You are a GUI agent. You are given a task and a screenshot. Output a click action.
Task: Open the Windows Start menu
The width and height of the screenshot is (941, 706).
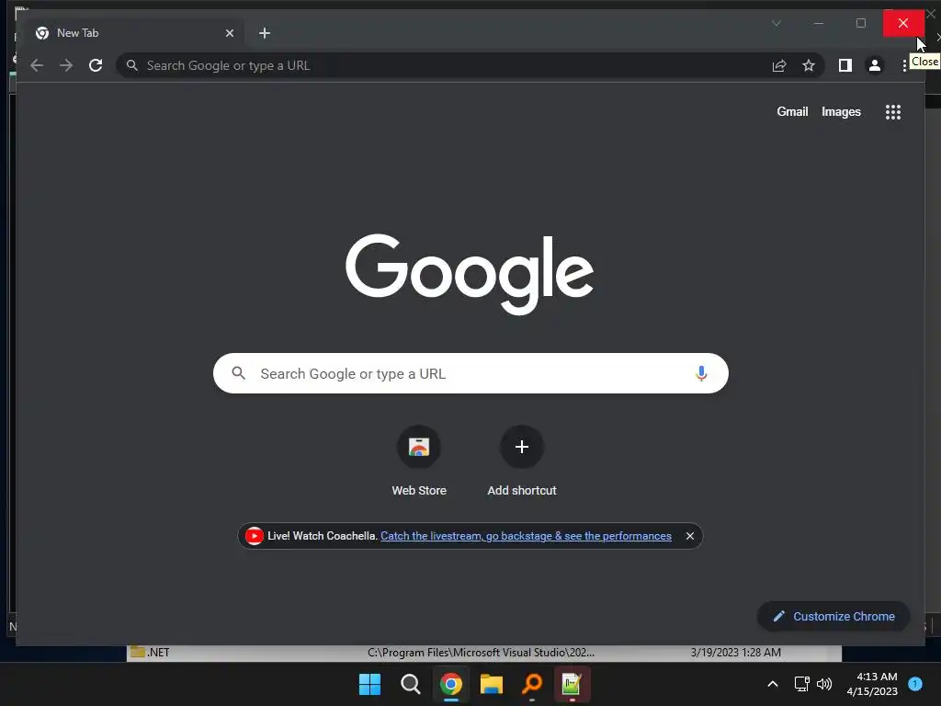369,684
